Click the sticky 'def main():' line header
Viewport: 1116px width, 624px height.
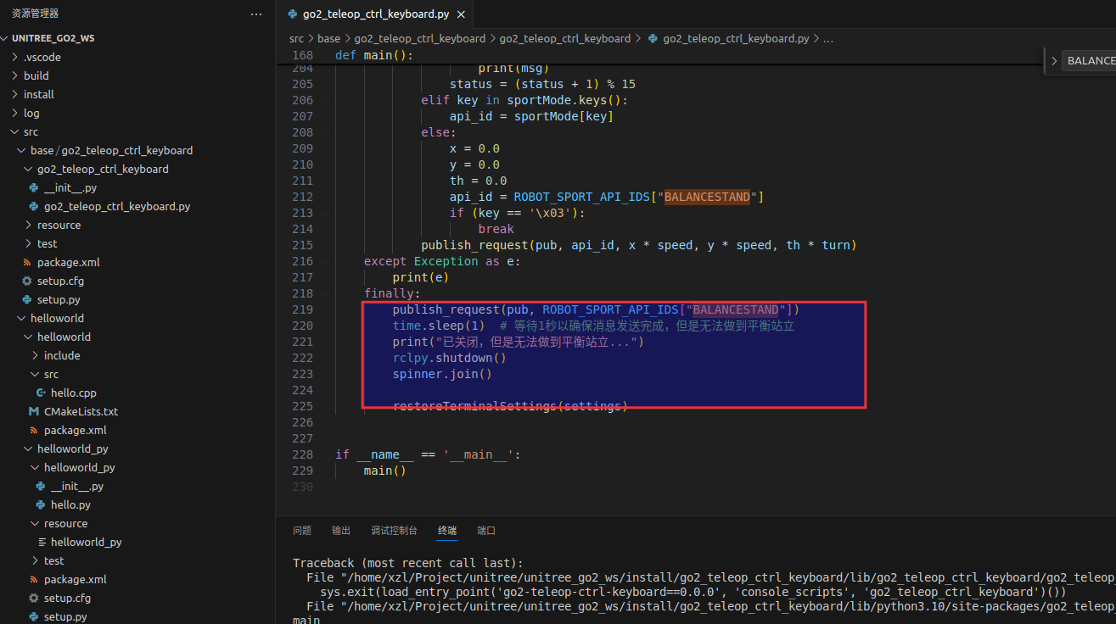(x=374, y=55)
